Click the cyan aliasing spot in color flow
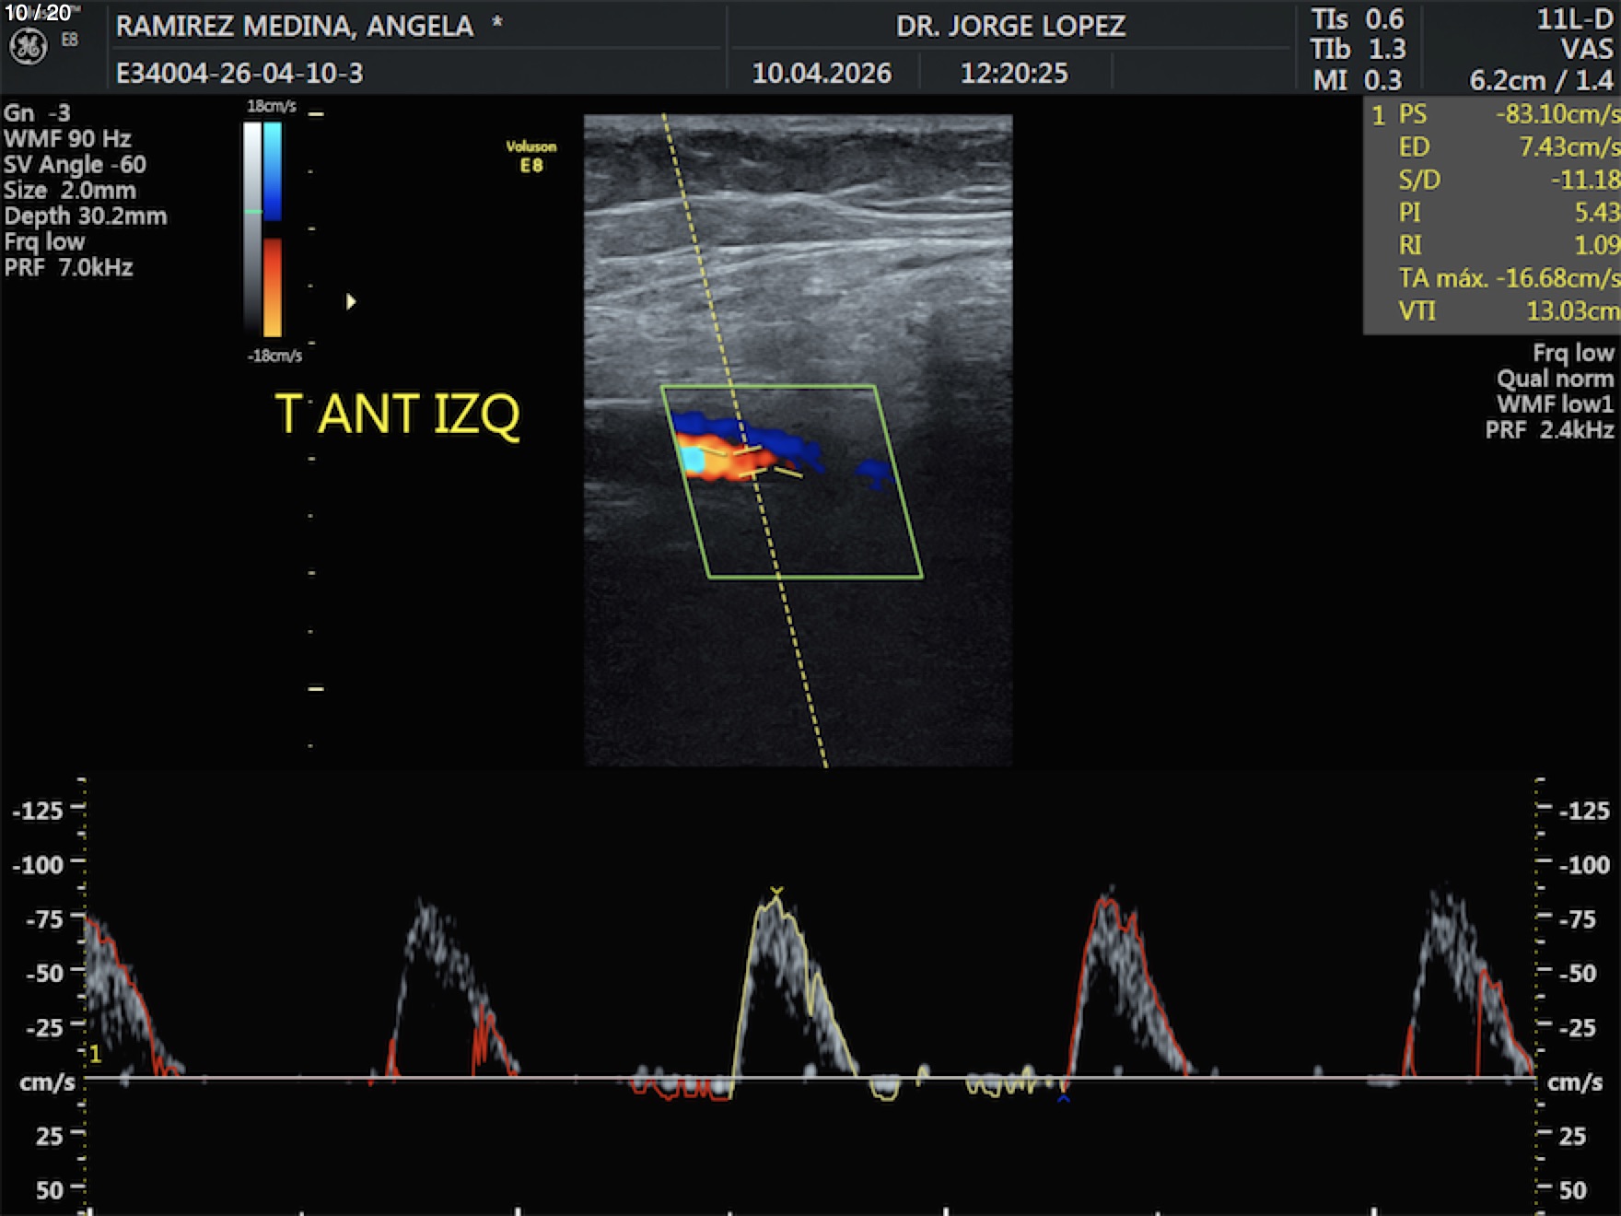Screen dimensions: 1621x1216 click(x=692, y=460)
